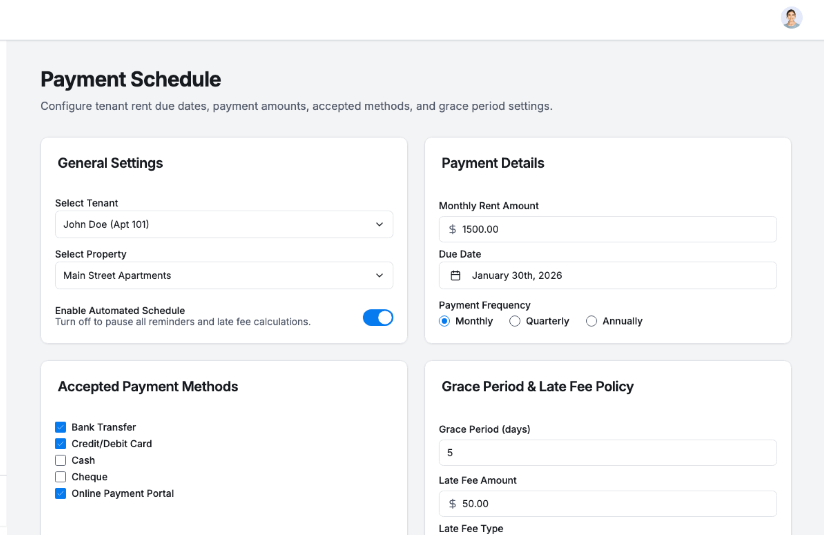Open the Due Date picker

point(607,276)
